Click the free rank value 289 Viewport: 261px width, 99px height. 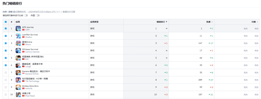pyautogui.click(x=200, y=80)
